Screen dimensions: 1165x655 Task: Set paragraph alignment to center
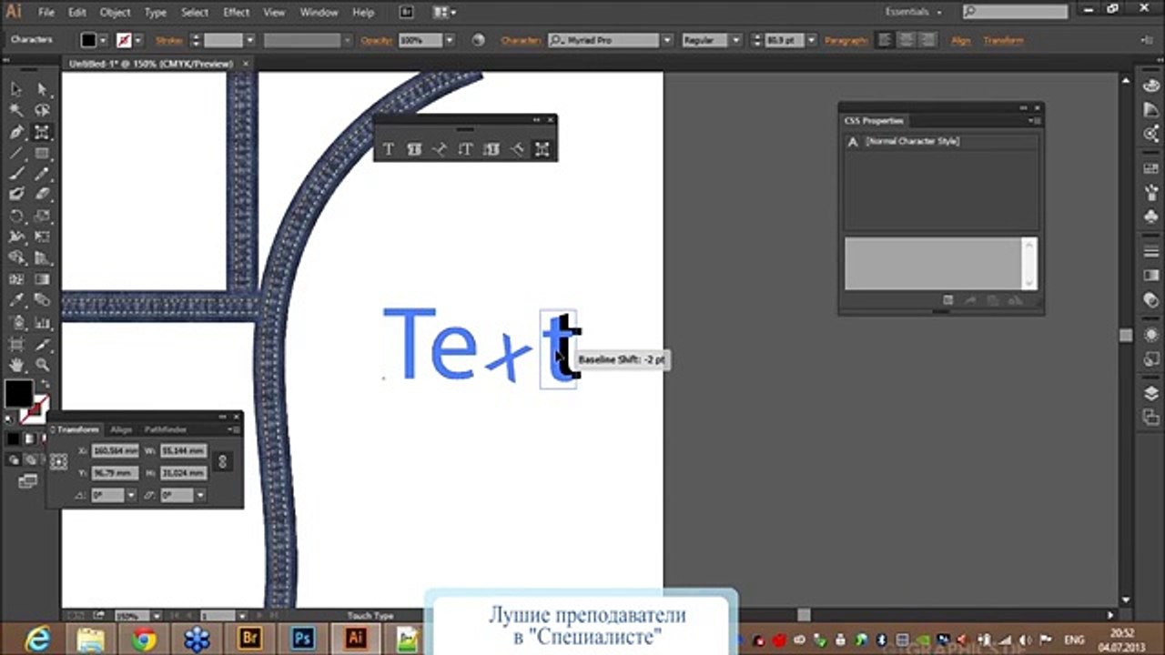coord(906,40)
